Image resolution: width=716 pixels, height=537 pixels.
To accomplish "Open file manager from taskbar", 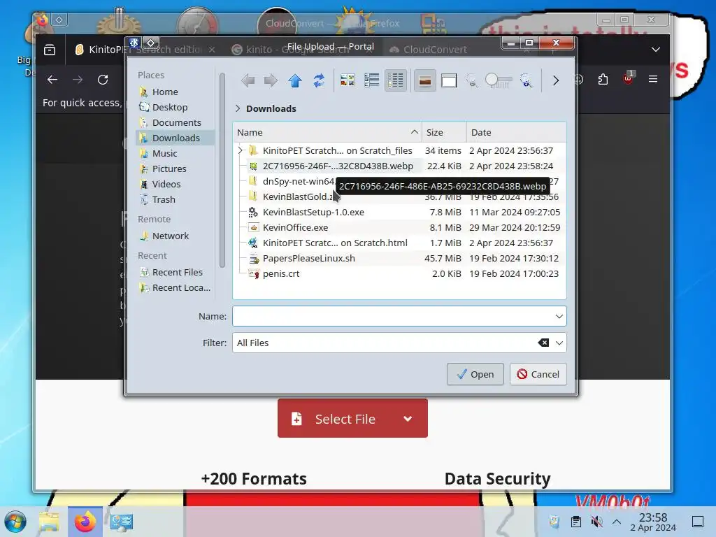I will click(x=49, y=522).
